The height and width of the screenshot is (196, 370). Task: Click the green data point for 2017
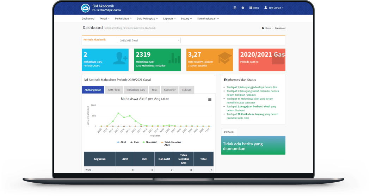click(x=118, y=113)
